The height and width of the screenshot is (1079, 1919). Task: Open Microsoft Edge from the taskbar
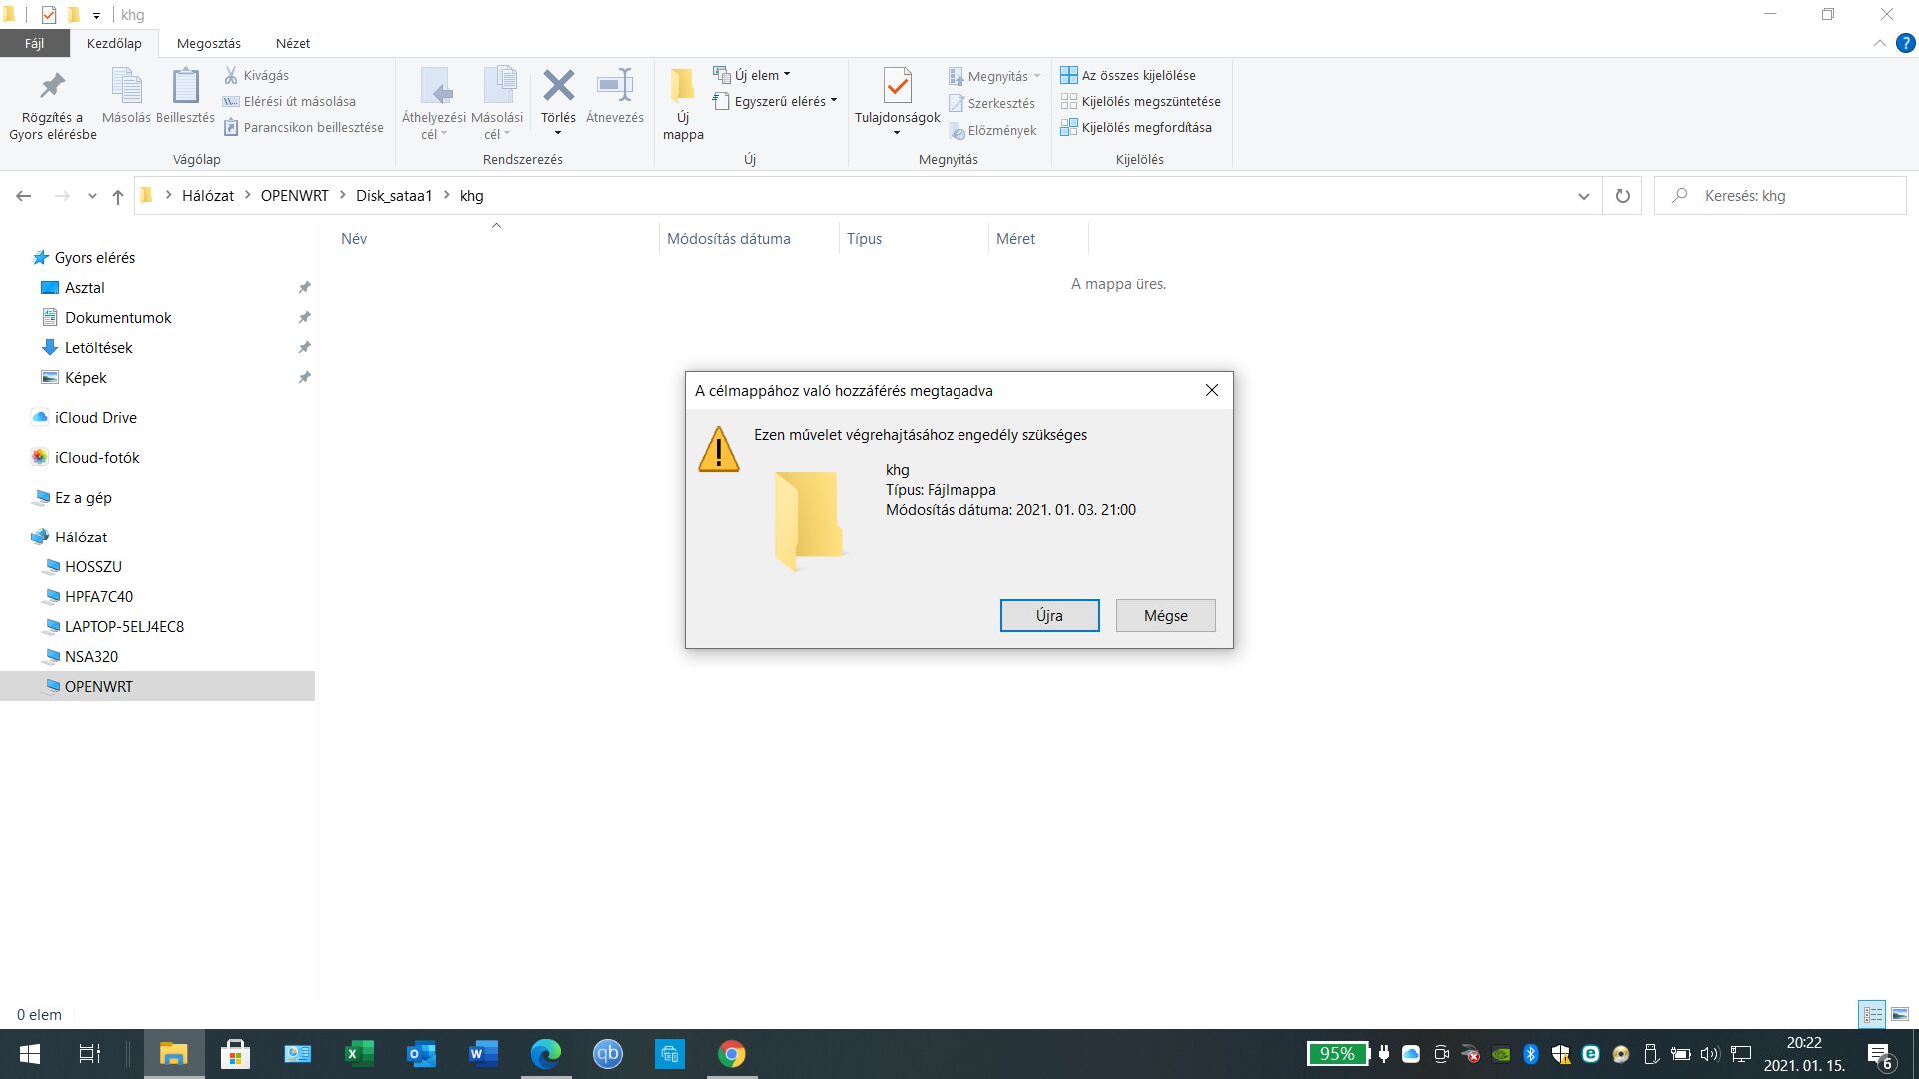546,1054
